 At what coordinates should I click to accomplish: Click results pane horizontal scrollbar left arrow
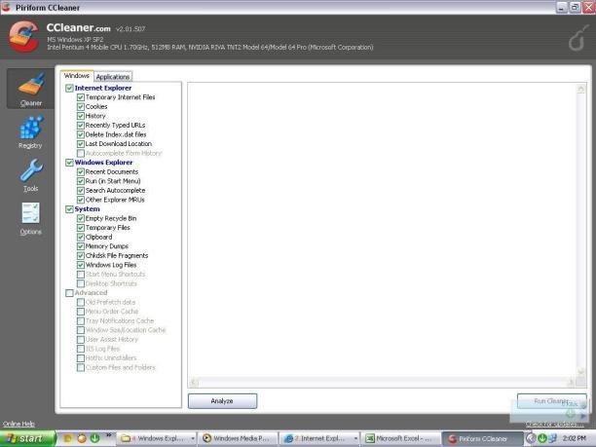pyautogui.click(x=194, y=383)
